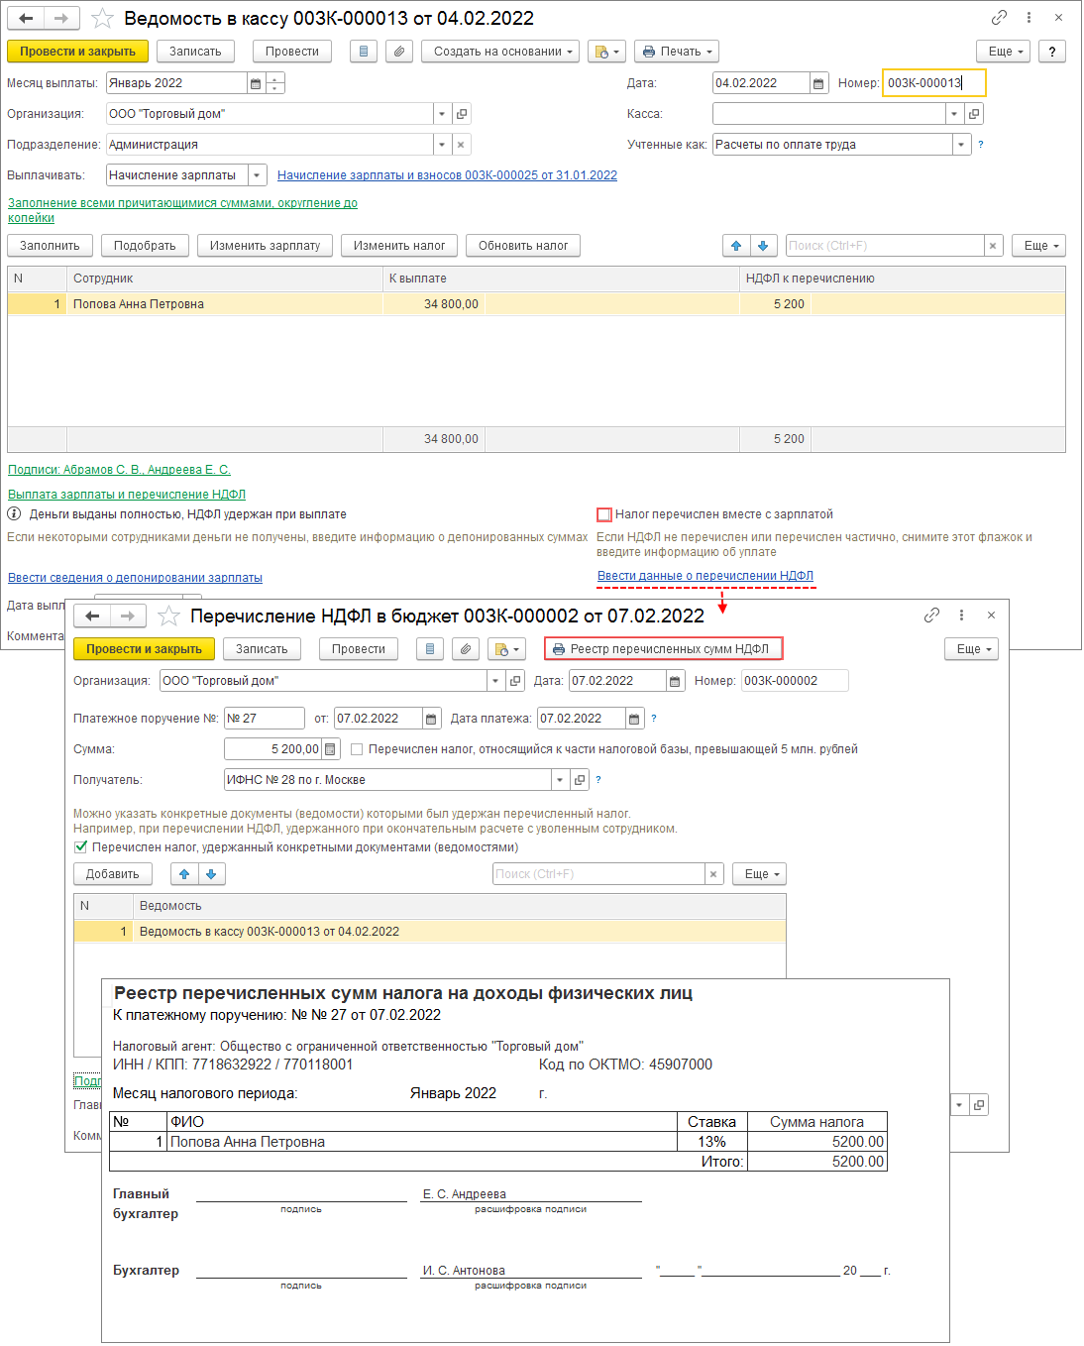1084x1346 pixels.
Task: Click Изменить зарплату button
Action: pos(265,246)
